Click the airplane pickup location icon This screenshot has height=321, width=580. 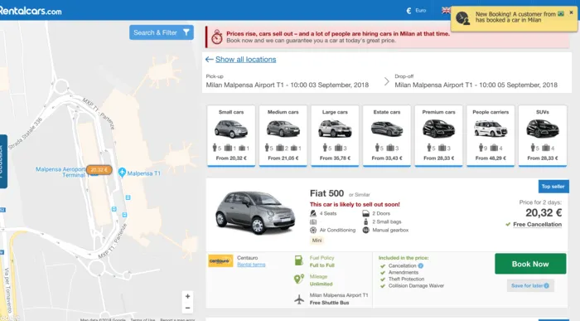[x=299, y=299]
